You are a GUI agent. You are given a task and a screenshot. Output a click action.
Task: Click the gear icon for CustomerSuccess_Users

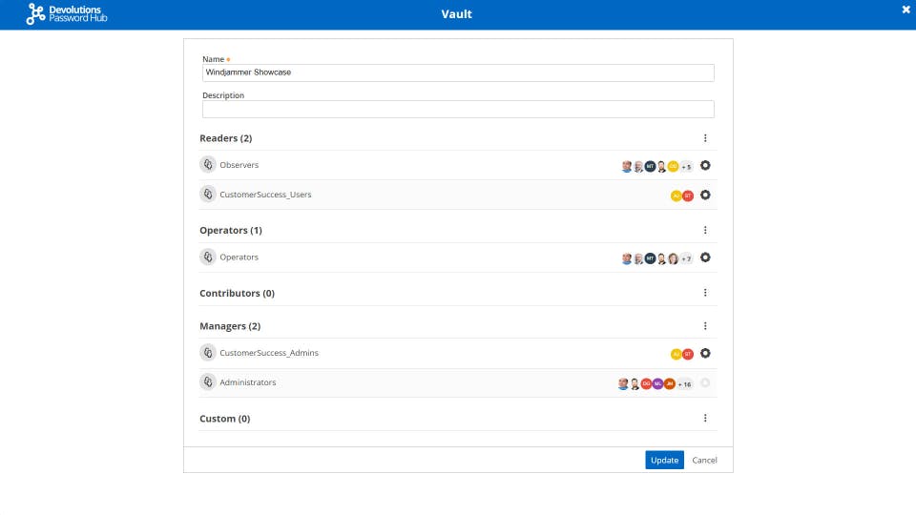(x=705, y=196)
